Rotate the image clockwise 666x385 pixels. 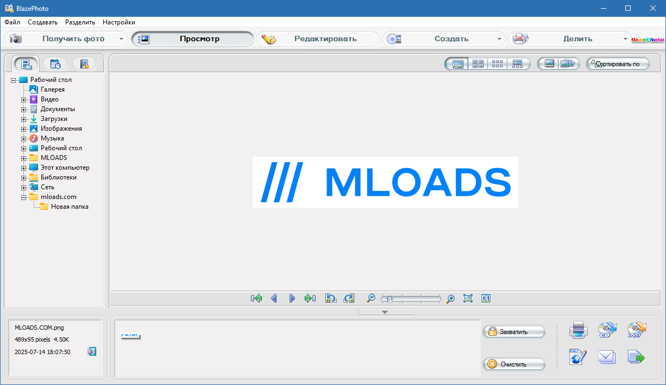pos(349,298)
